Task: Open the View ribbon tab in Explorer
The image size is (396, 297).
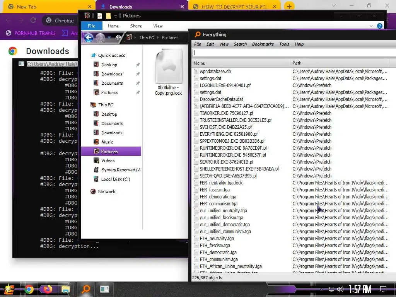Action: (158, 26)
